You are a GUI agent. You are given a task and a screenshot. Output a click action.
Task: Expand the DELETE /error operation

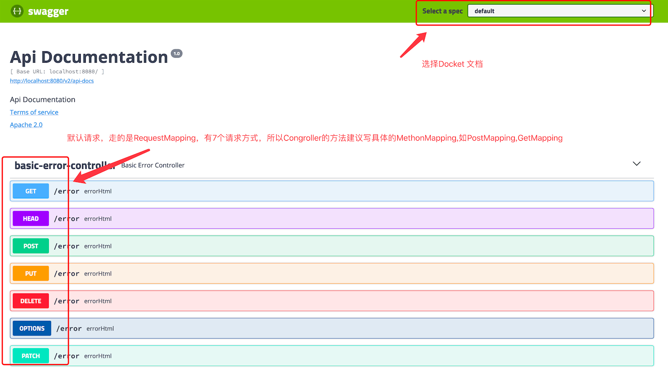pos(31,301)
